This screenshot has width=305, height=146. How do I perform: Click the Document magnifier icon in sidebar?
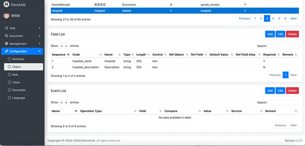point(6,36)
